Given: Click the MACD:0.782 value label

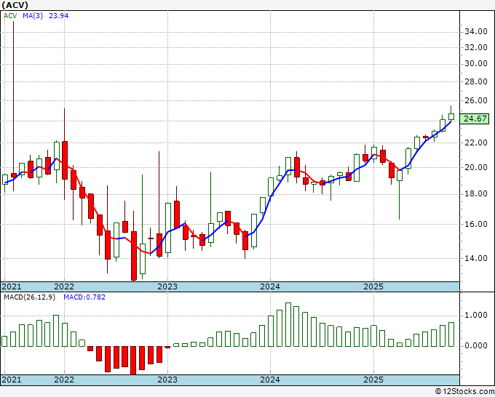Looking at the screenshot, I should 84,297.
